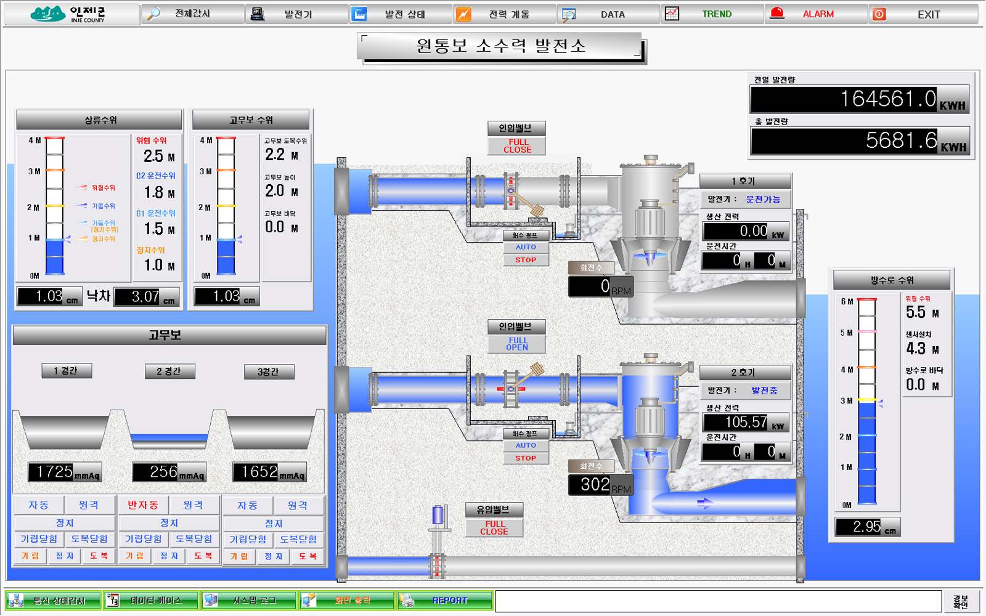
Task: Click the network icon on 통신 상태감시
Action: 16,600
